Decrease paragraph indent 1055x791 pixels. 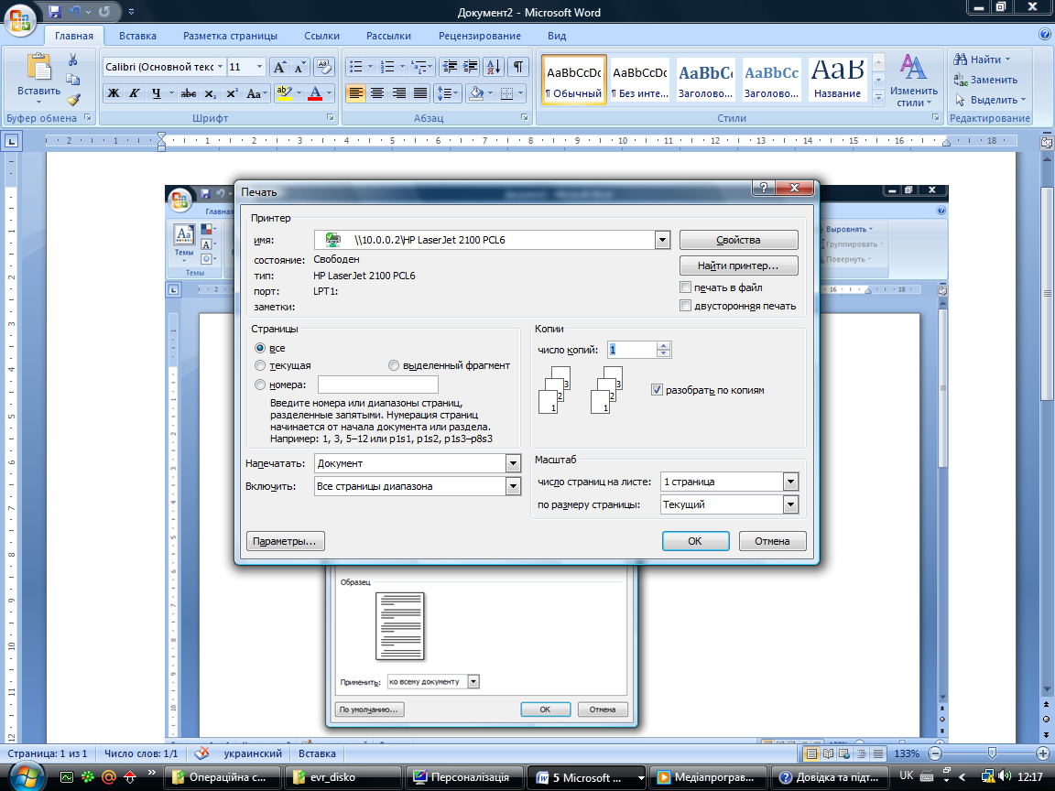(x=450, y=67)
